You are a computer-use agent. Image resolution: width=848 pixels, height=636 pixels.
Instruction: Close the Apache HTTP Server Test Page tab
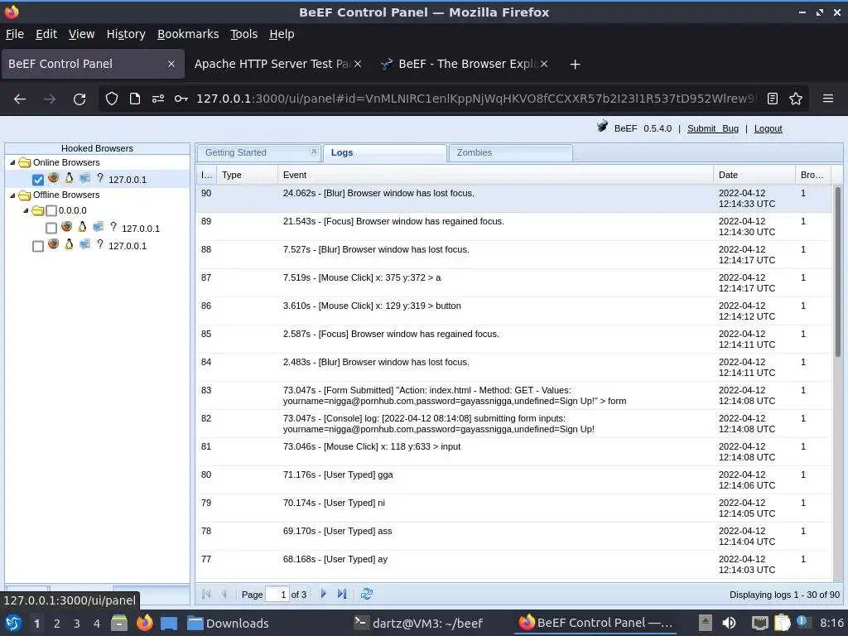pyautogui.click(x=358, y=64)
